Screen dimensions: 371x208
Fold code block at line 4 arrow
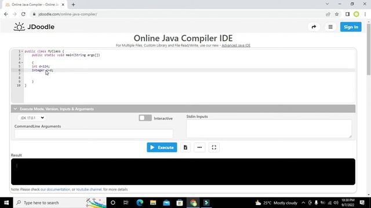22,62
